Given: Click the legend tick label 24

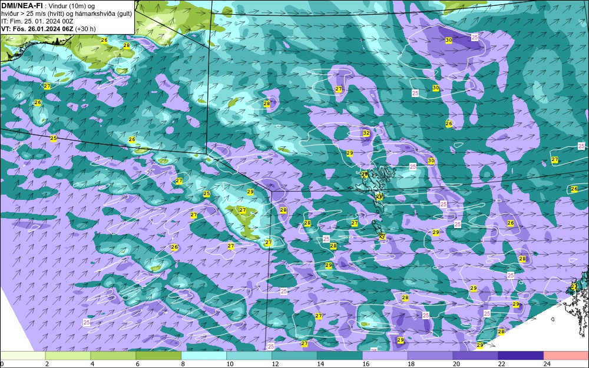Looking at the screenshot, I should [x=547, y=364].
